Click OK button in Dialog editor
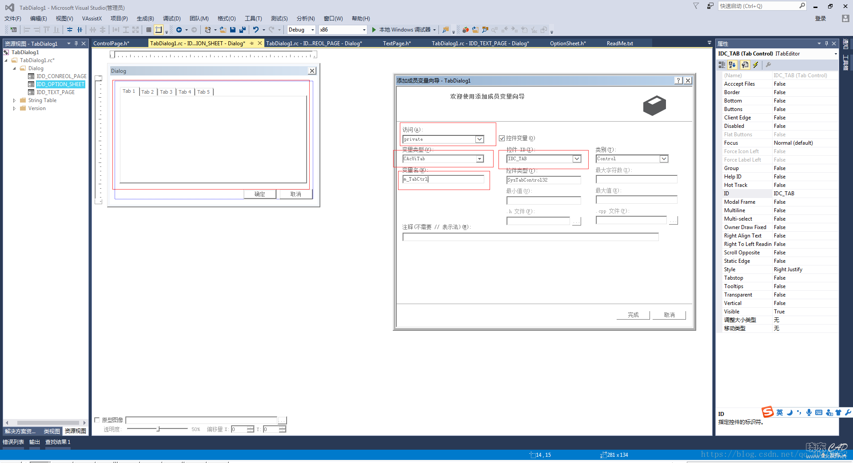Image resolution: width=853 pixels, height=463 pixels. click(260, 194)
